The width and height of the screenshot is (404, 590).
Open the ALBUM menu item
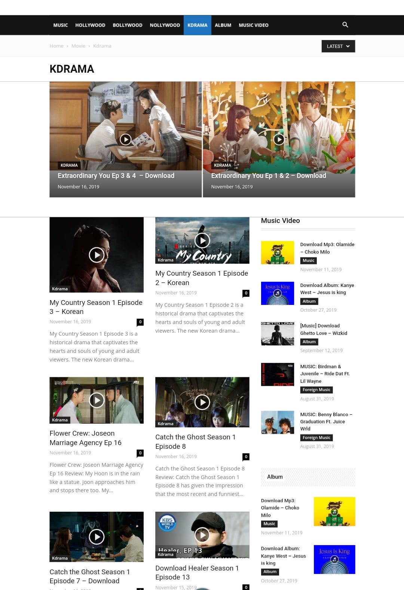click(223, 25)
